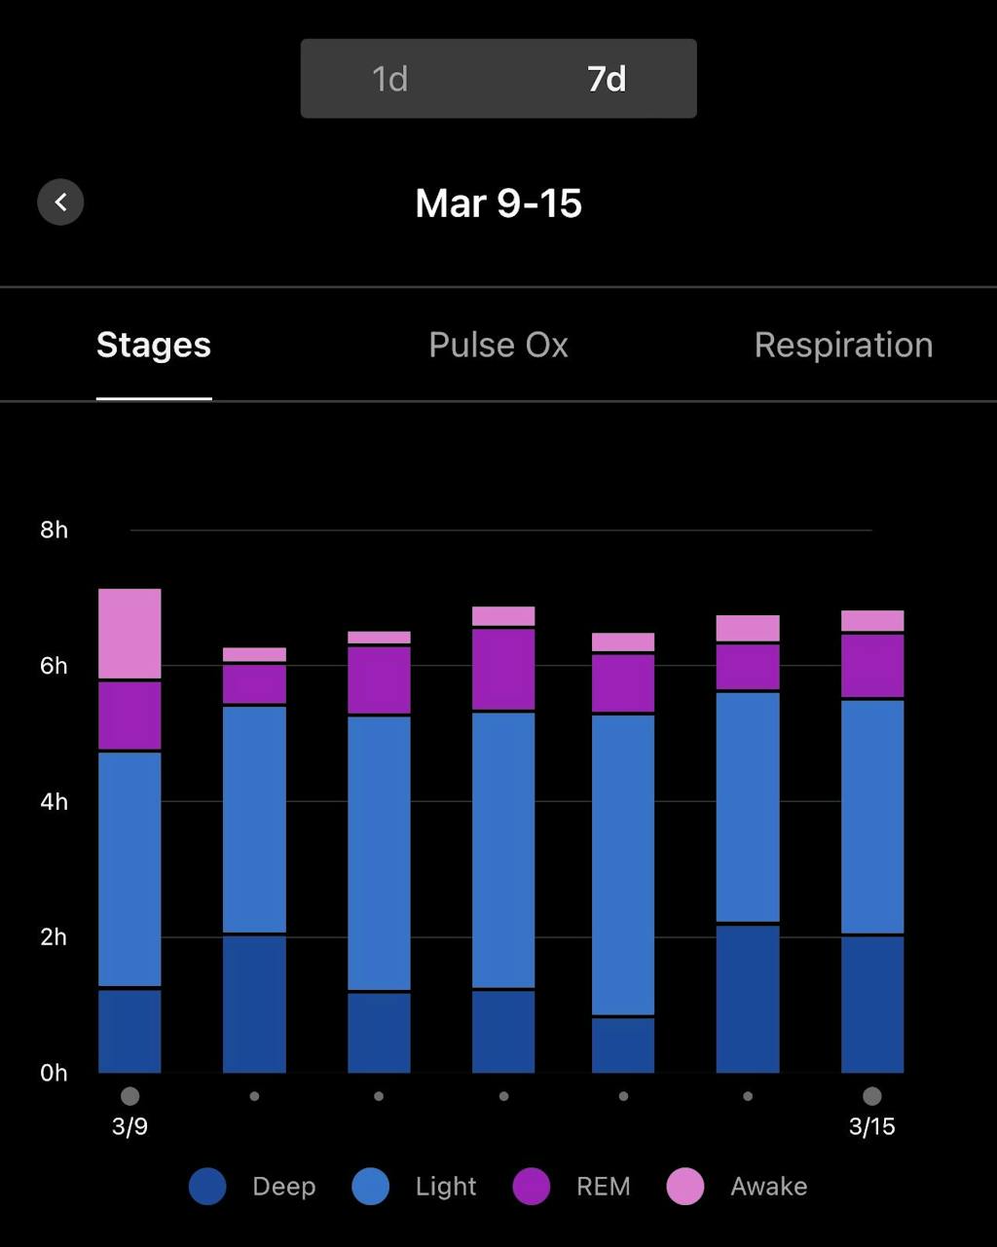Open the Stages tab
The image size is (997, 1247).
(x=154, y=345)
